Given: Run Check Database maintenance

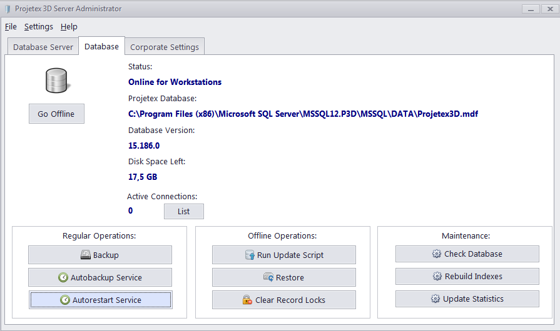Looking at the screenshot, I should pyautogui.click(x=467, y=254).
